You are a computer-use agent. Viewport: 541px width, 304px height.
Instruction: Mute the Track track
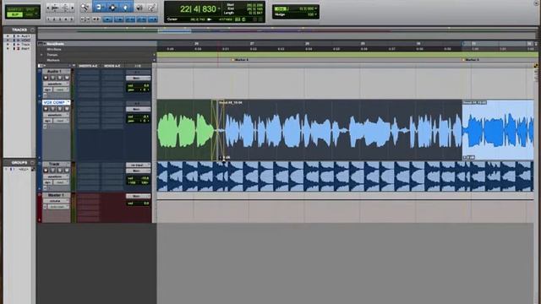[x=67, y=171]
